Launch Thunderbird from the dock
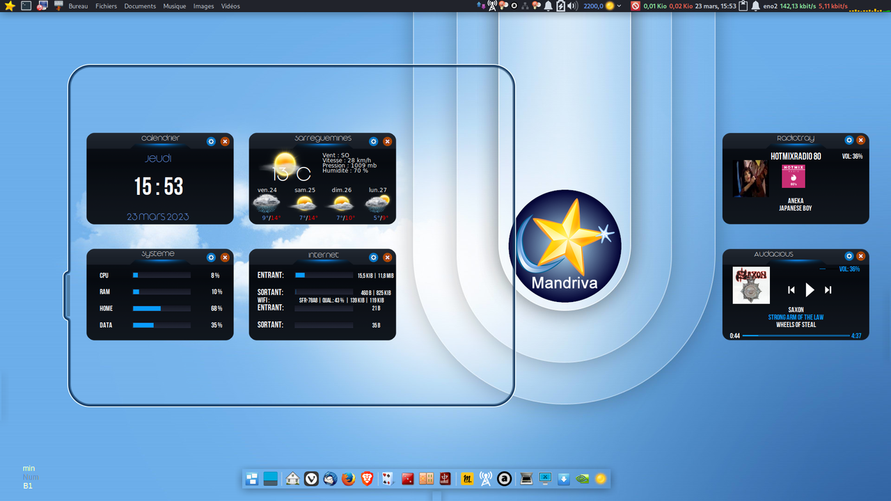This screenshot has width=891, height=501. 331,479
